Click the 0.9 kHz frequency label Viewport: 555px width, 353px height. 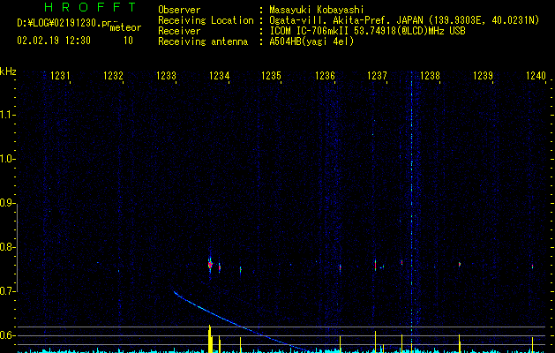(7, 203)
